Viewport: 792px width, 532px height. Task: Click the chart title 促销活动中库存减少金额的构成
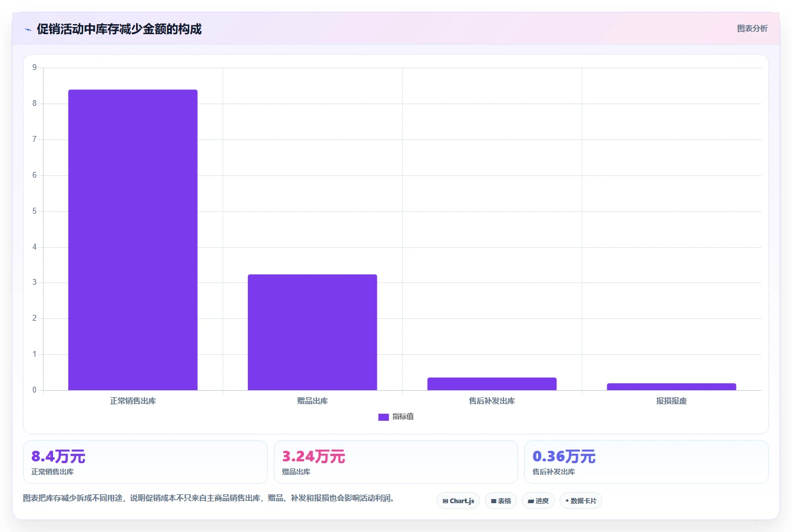click(119, 29)
